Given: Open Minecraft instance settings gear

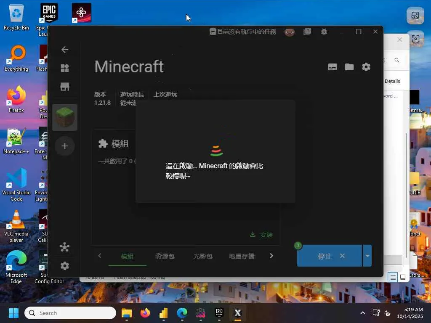Looking at the screenshot, I should [x=366, y=67].
